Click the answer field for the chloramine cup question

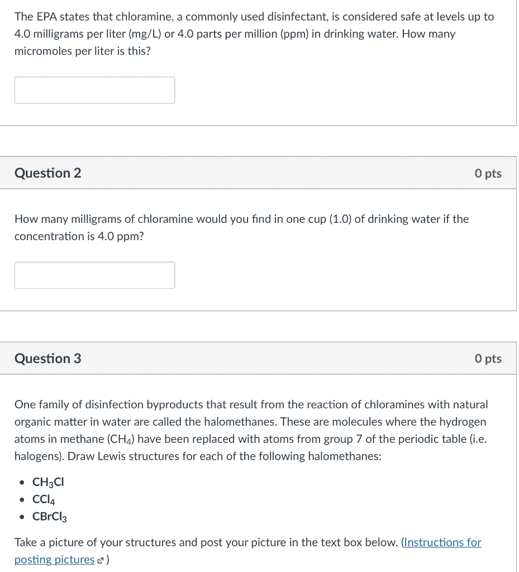94,275
